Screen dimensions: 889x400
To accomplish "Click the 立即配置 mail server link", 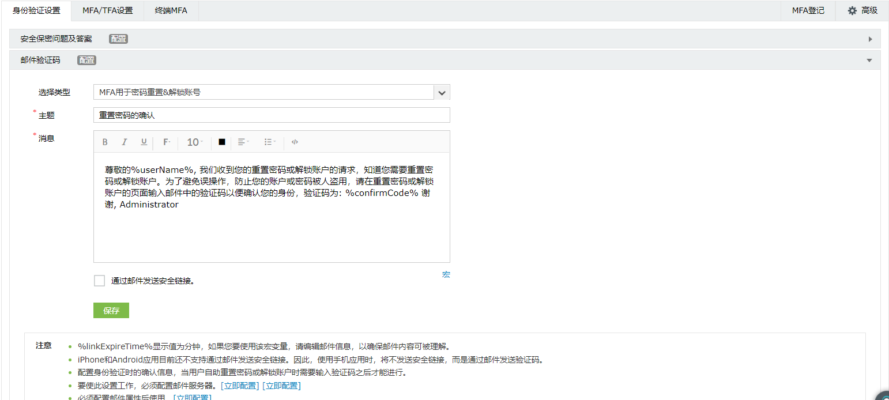I will [x=240, y=385].
